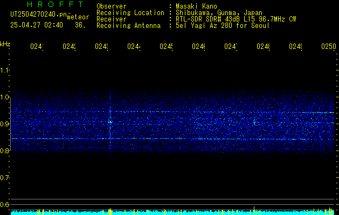This screenshot has height=215, width=339.
Task: Click the 0.9 kHz axis tick label
Action: tap(5, 124)
